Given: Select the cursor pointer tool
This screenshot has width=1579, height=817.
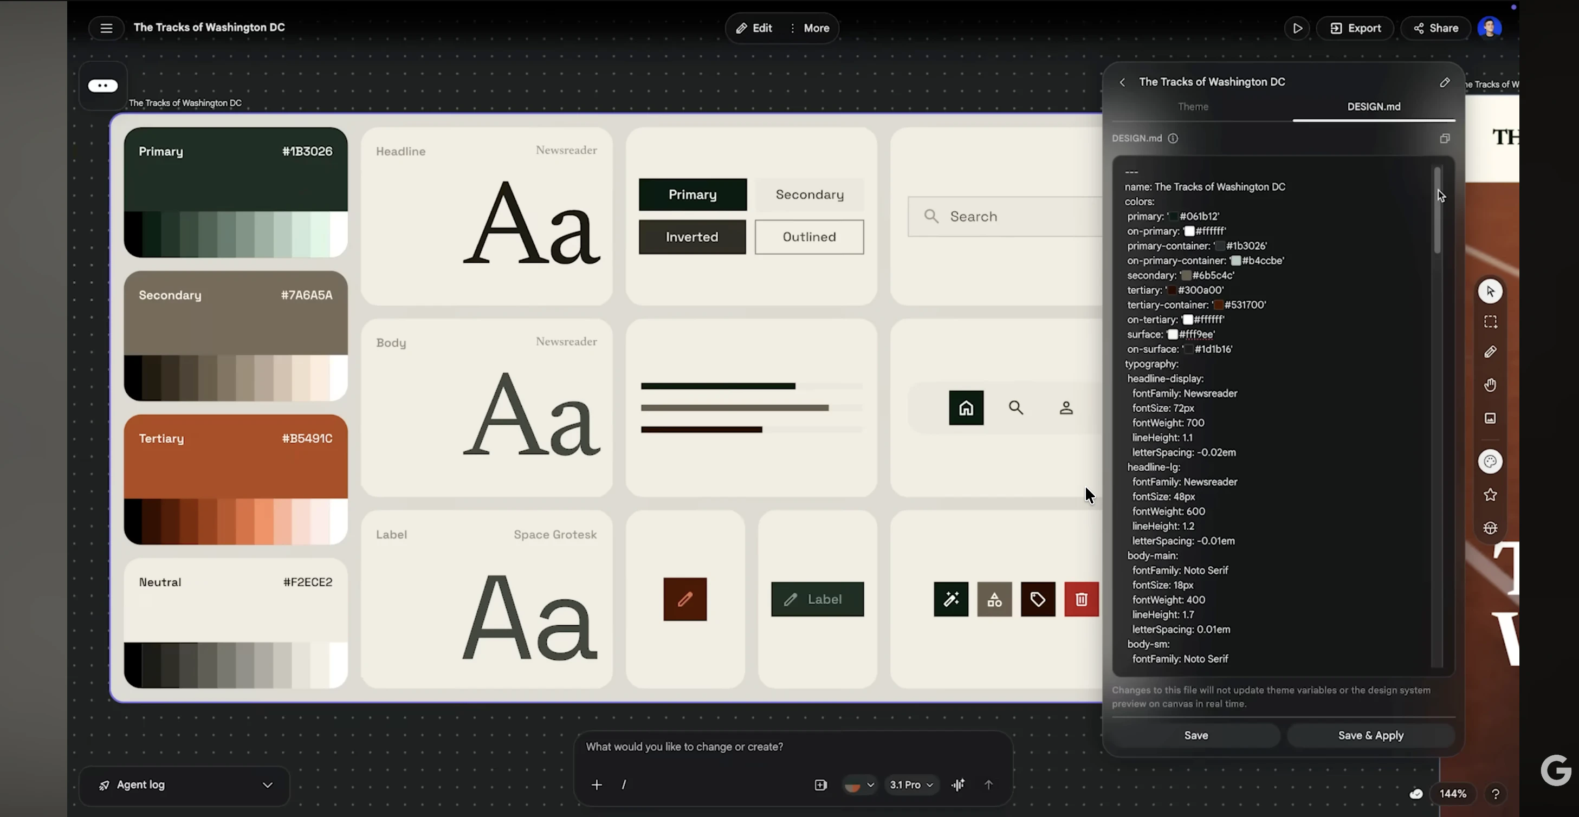Looking at the screenshot, I should [x=1490, y=291].
